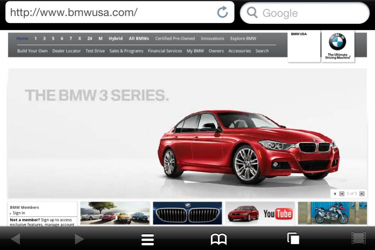Open Certified Pre-Owned
Screen dimensions: 375x250
pos(175,38)
